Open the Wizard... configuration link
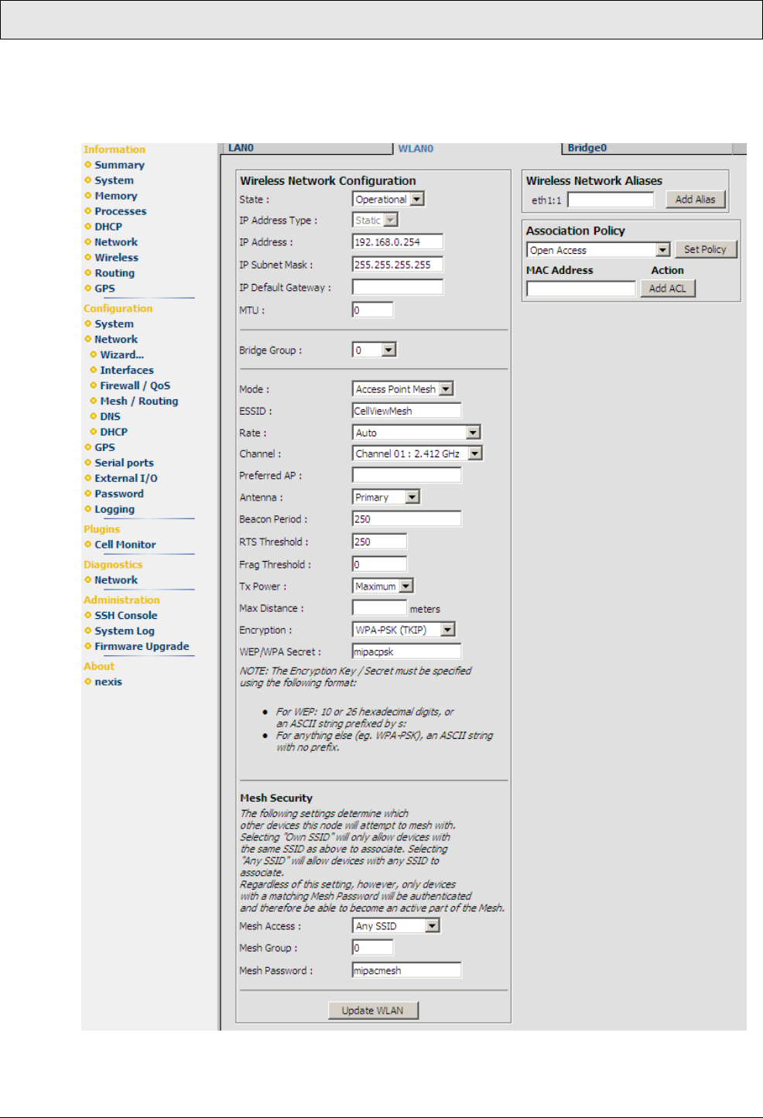Image resolution: width=763 pixels, height=1118 pixels. click(121, 354)
